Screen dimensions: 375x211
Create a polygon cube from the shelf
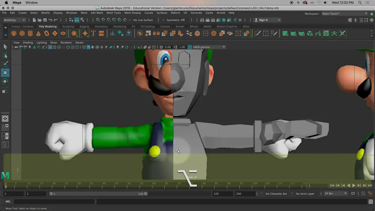click(22, 33)
